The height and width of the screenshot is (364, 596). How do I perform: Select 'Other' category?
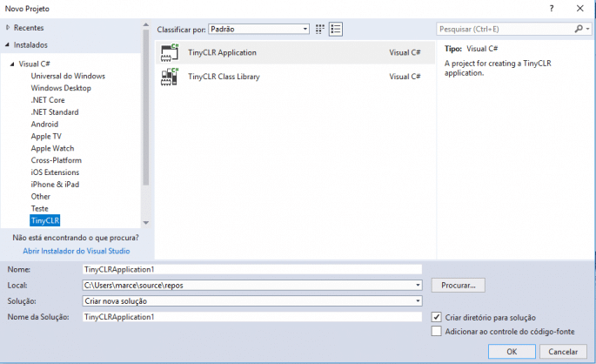coord(41,197)
